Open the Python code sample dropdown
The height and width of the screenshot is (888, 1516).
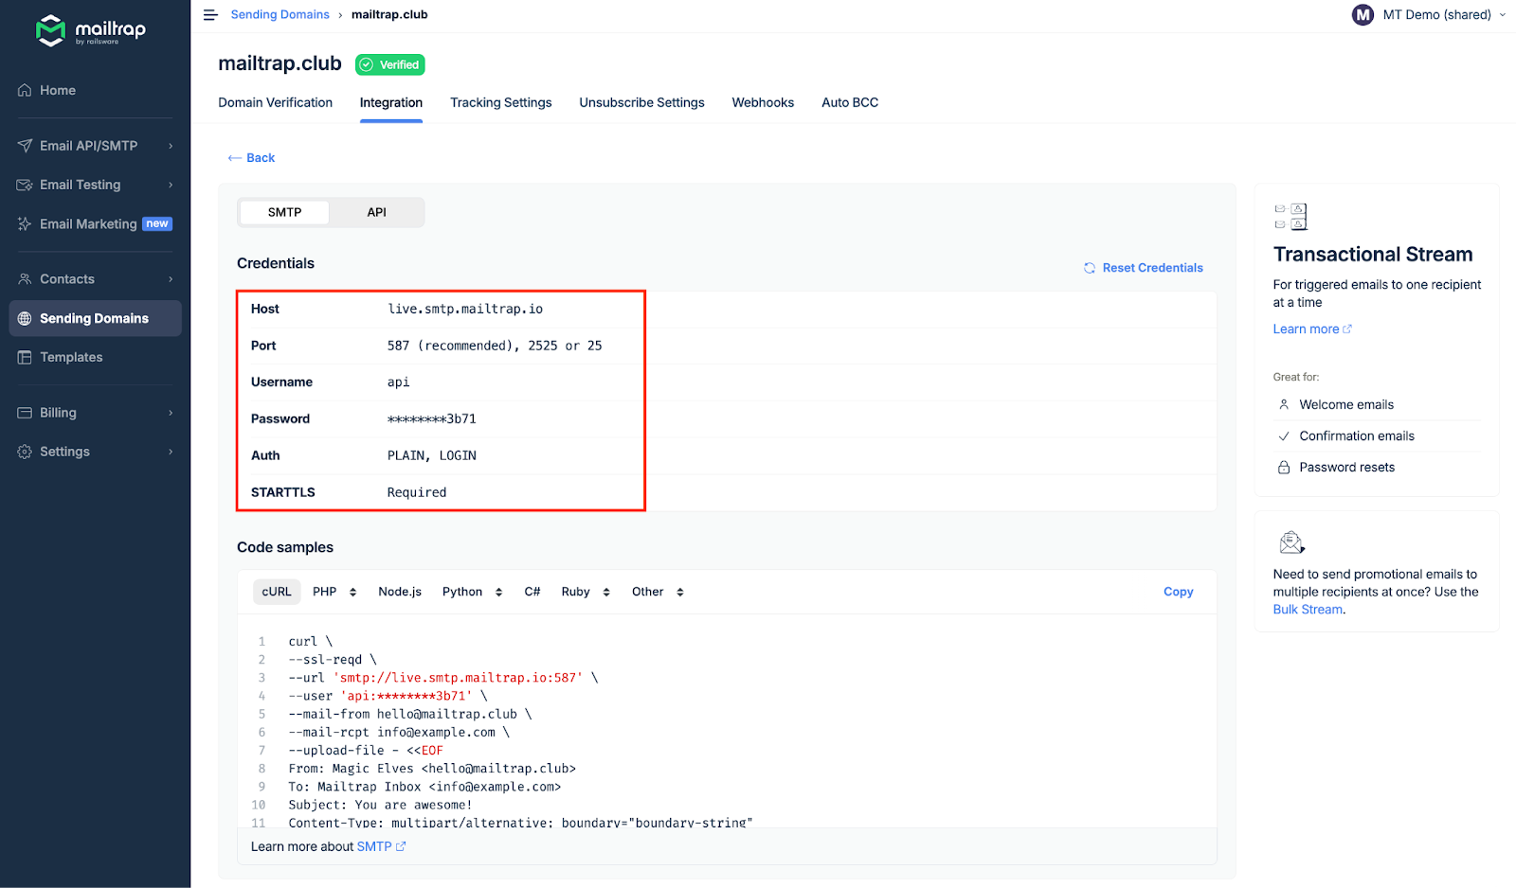click(x=472, y=593)
